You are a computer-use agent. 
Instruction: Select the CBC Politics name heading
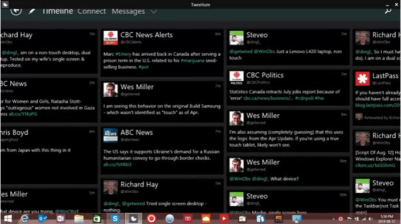coord(265,75)
